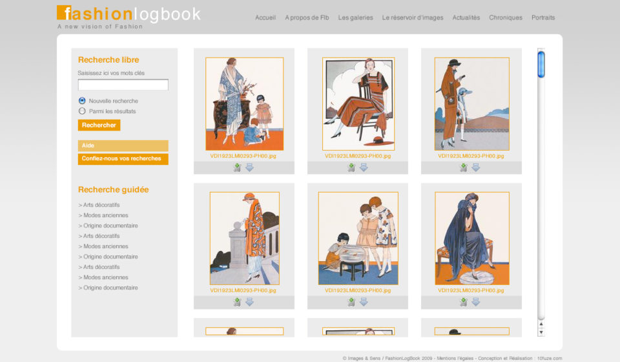Open the children watching goldfish bowl thumbnail

358,238
